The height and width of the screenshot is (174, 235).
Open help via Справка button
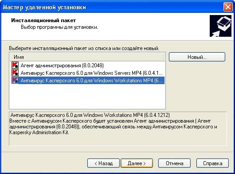point(212,163)
